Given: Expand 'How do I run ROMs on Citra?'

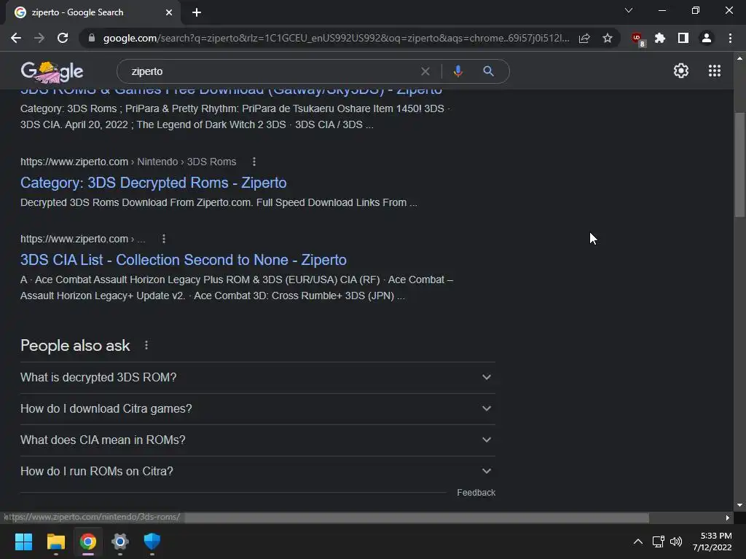Looking at the screenshot, I should 257,472.
